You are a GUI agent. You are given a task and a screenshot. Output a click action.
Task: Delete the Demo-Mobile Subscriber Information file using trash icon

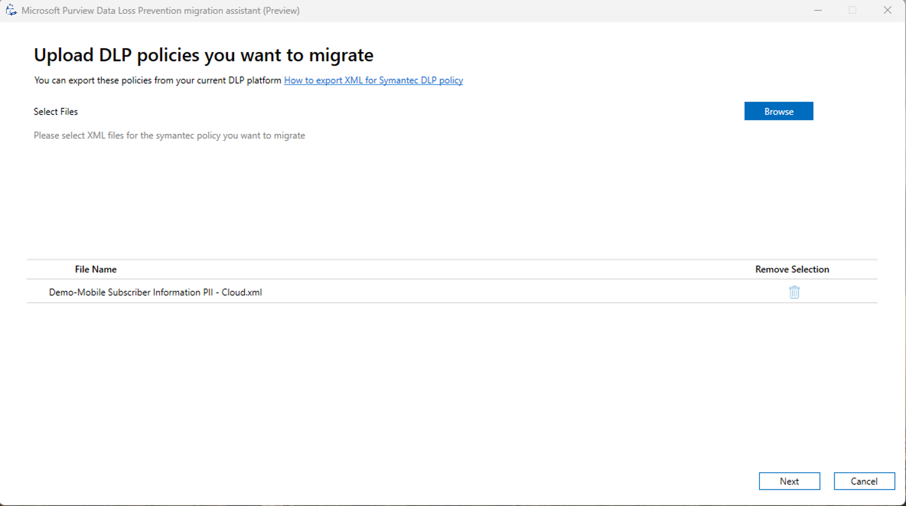794,292
